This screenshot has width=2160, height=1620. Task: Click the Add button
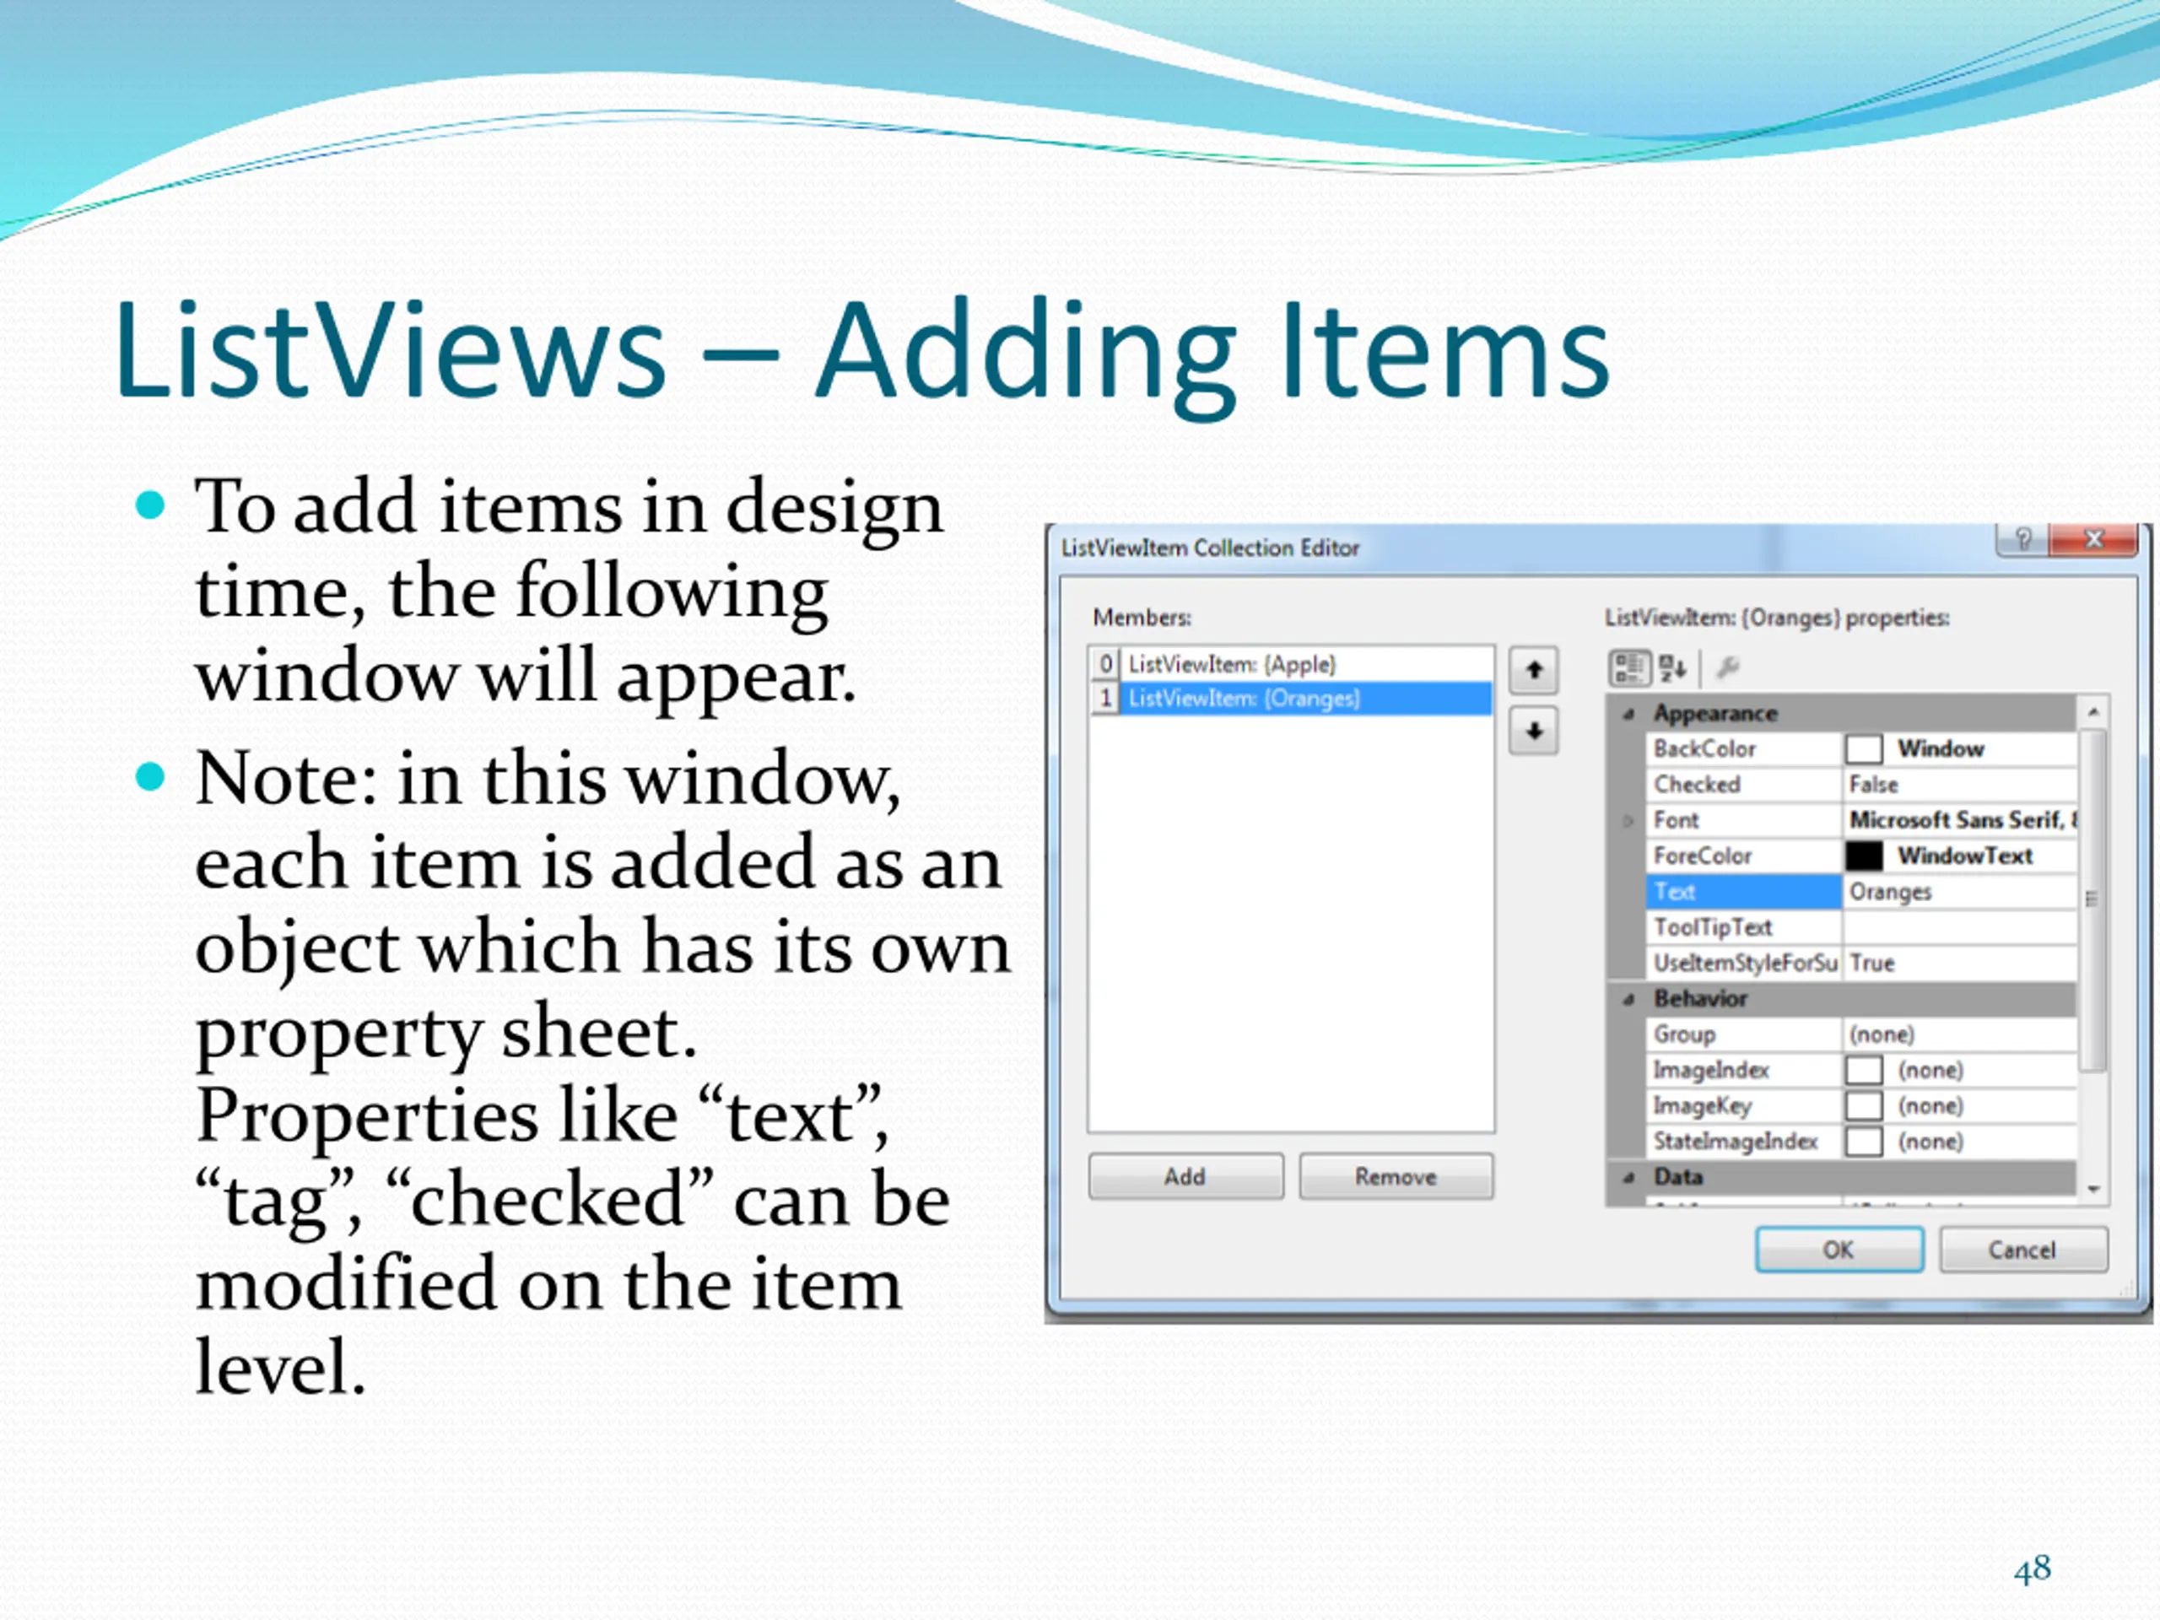[1185, 1177]
